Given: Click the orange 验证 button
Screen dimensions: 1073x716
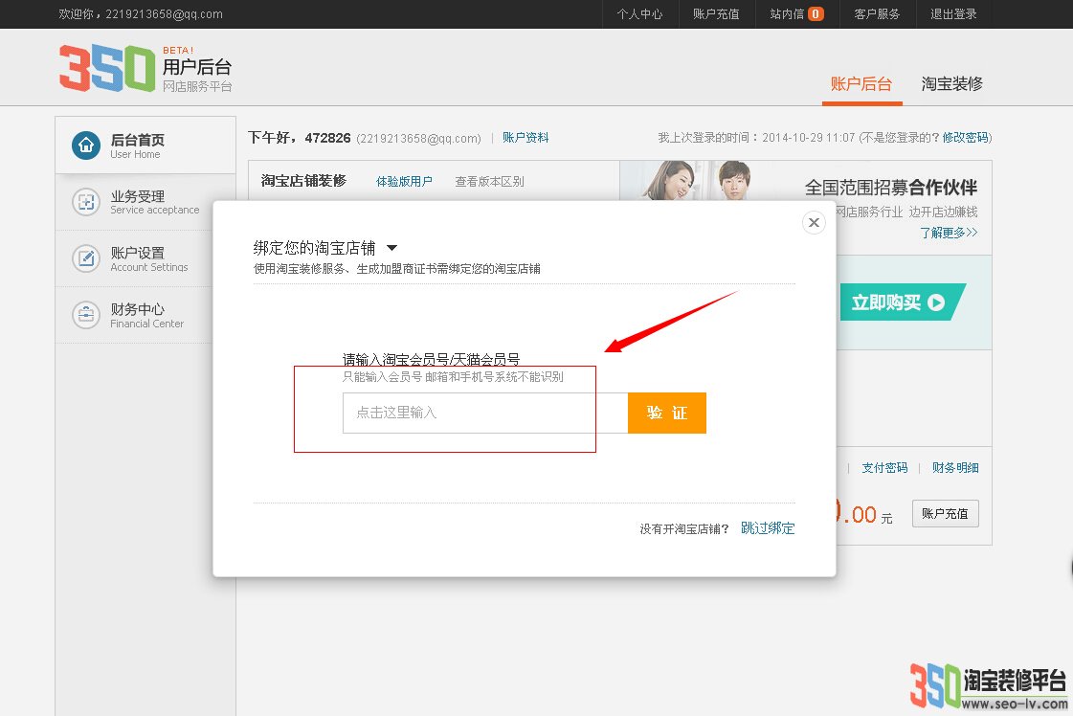Looking at the screenshot, I should [x=667, y=413].
